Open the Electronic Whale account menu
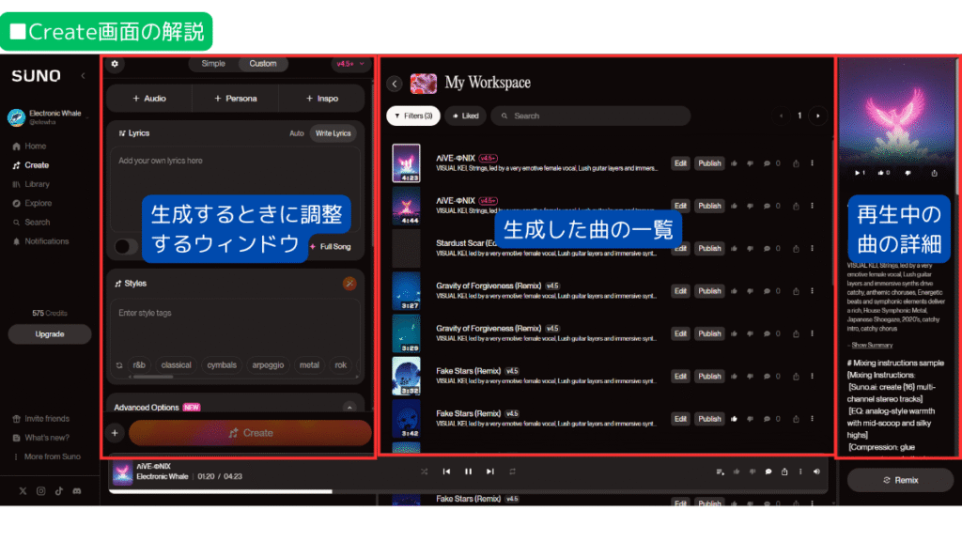The height and width of the screenshot is (541, 962). 49,117
